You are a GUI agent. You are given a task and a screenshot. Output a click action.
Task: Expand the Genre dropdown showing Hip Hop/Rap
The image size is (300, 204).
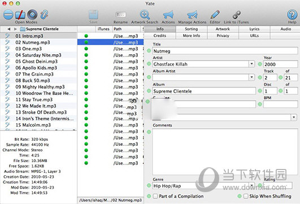tap(251, 185)
